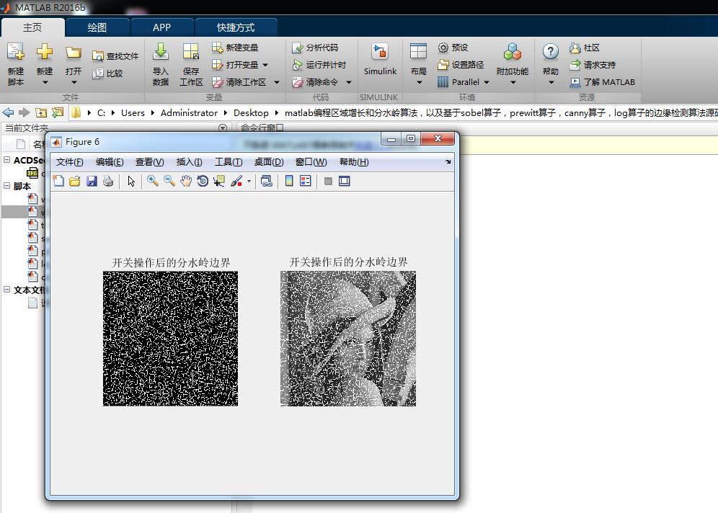Click the Help (帮助) question mark icon
This screenshot has height=513, width=718.
(551, 52)
